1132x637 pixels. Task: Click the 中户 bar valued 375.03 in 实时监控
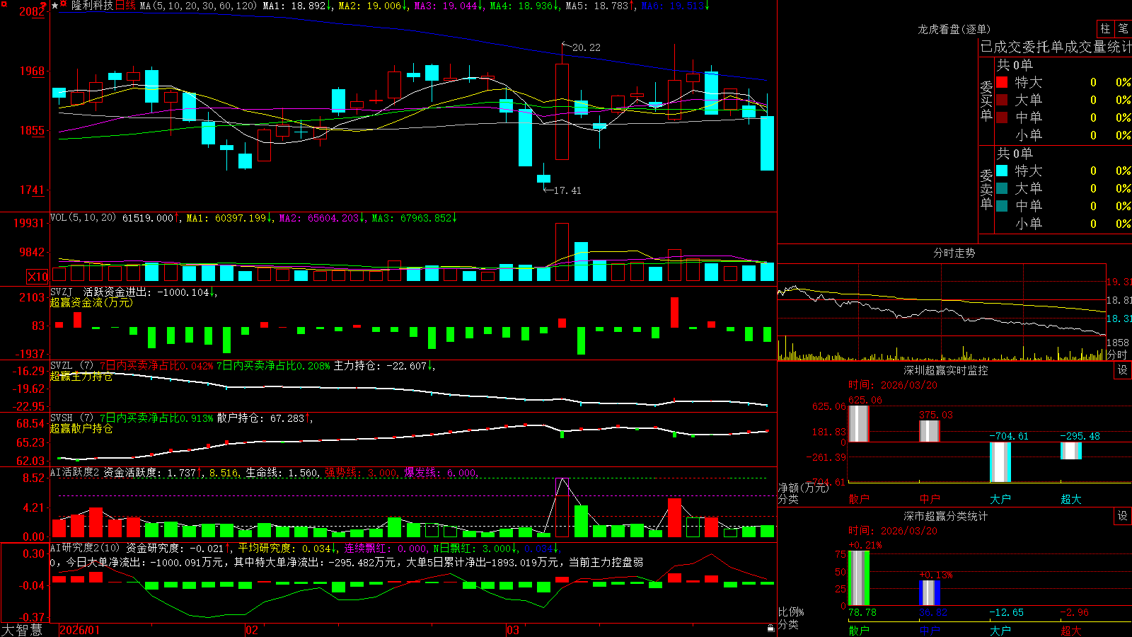(x=929, y=431)
